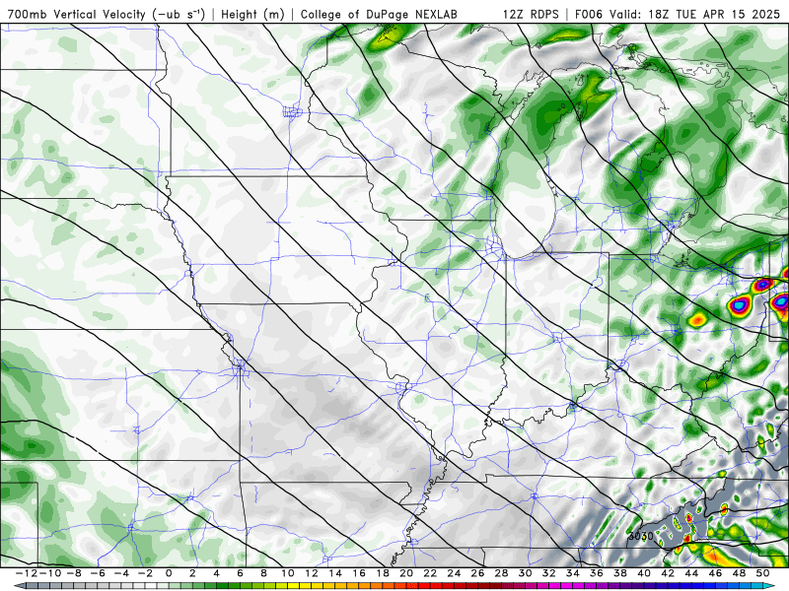The height and width of the screenshot is (591, 789).
Task: Click the '36' value on the color scale
Action: [x=597, y=573]
